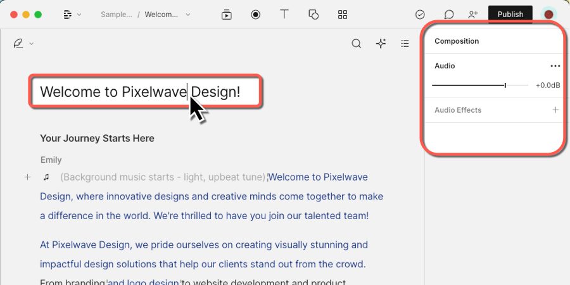Click the music note icon in script
Screen dimensions: 570x285
pyautogui.click(x=46, y=177)
